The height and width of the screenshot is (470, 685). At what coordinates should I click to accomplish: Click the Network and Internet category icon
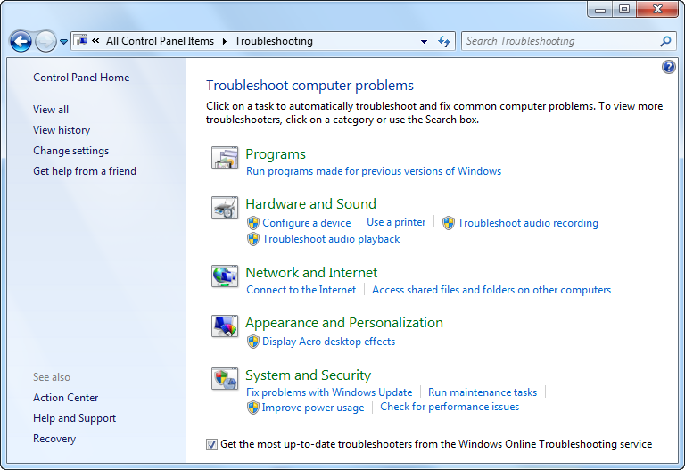tap(224, 276)
